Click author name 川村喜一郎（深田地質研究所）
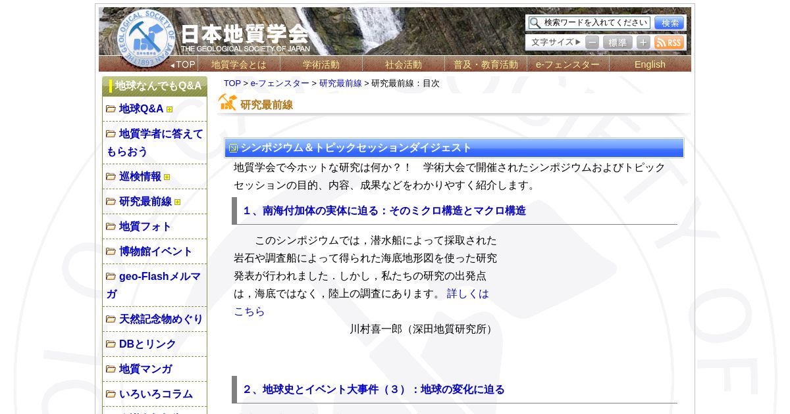This screenshot has width=790, height=414. coord(422,329)
